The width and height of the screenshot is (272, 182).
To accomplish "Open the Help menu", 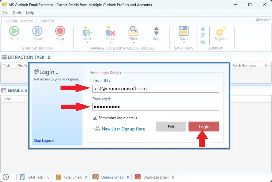I will pyautogui.click(x=30, y=13).
